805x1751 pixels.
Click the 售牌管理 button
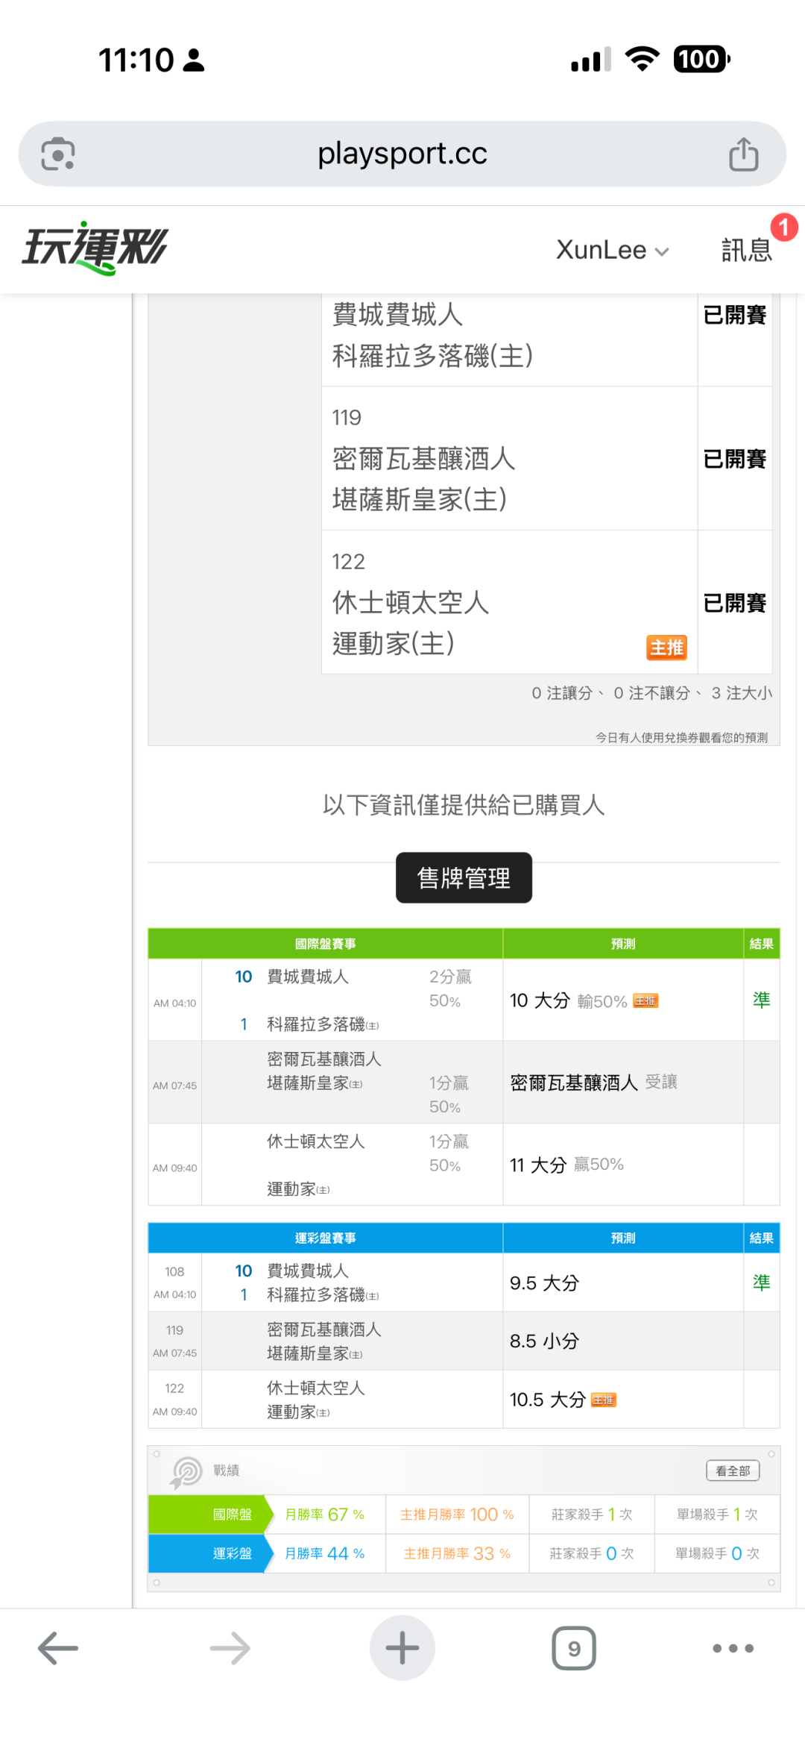[464, 878]
